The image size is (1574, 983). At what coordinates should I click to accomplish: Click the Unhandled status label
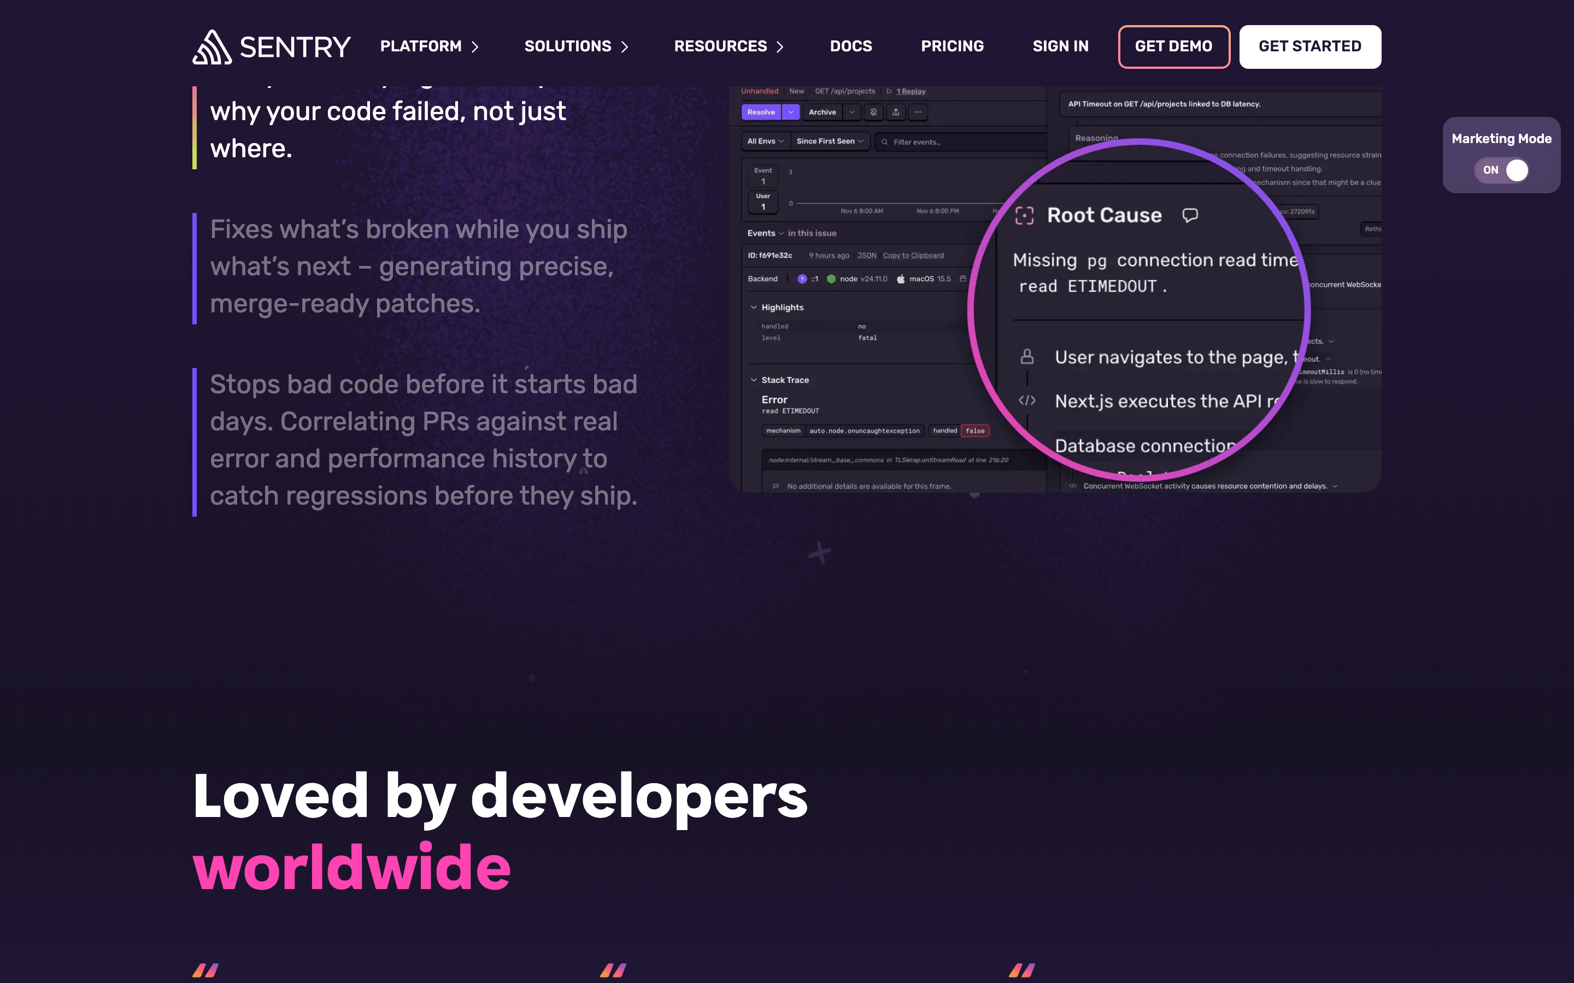pos(760,91)
